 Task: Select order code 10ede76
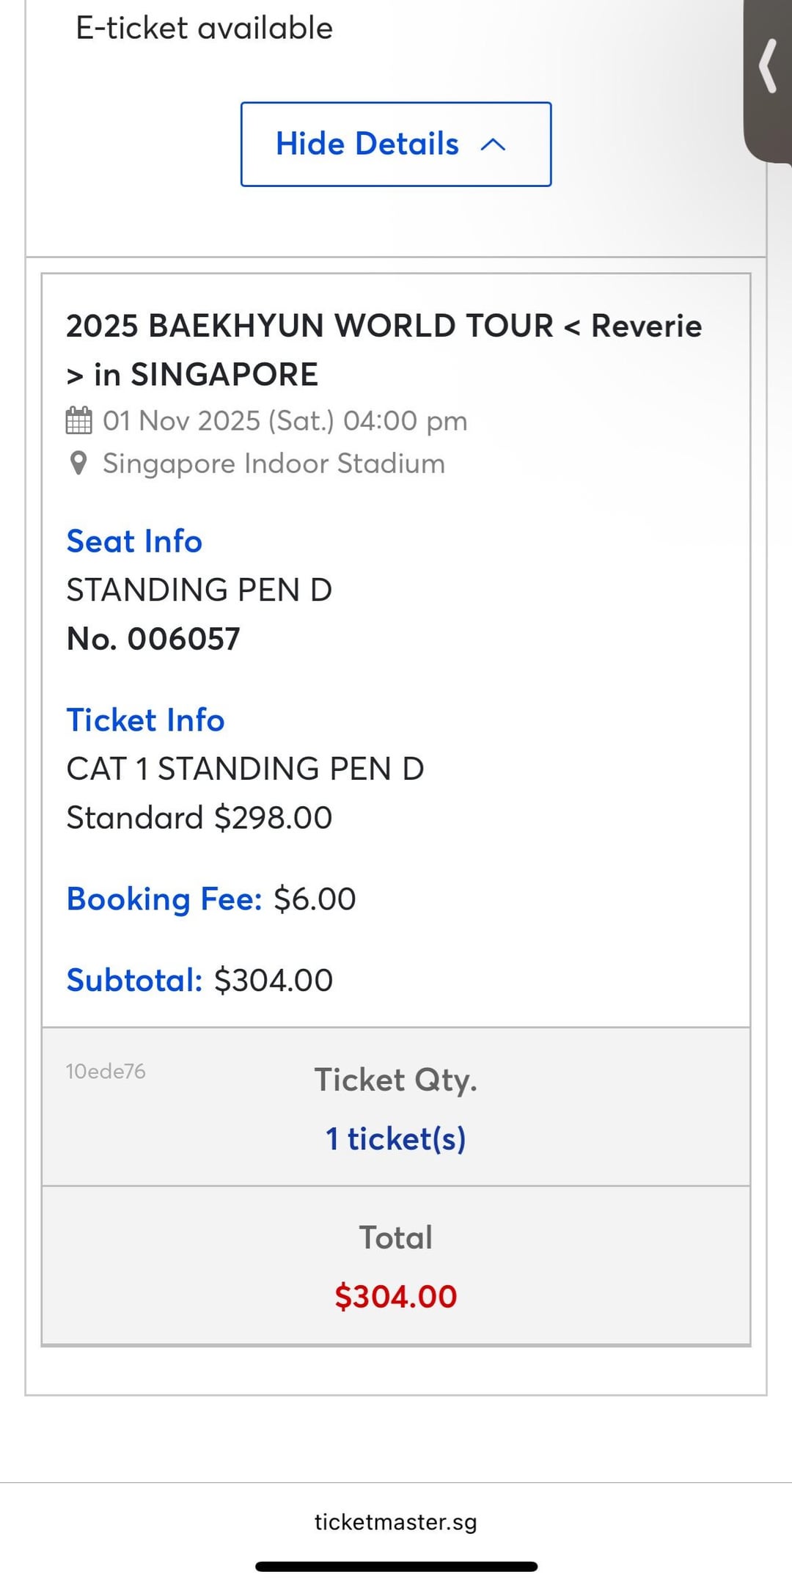tap(106, 1072)
